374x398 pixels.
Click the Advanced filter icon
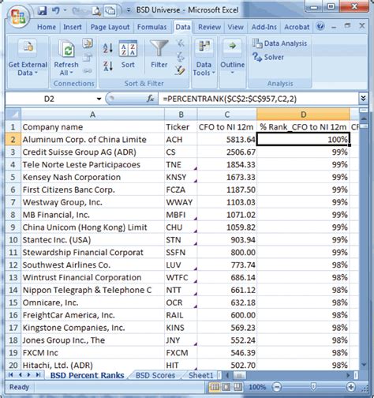[180, 70]
